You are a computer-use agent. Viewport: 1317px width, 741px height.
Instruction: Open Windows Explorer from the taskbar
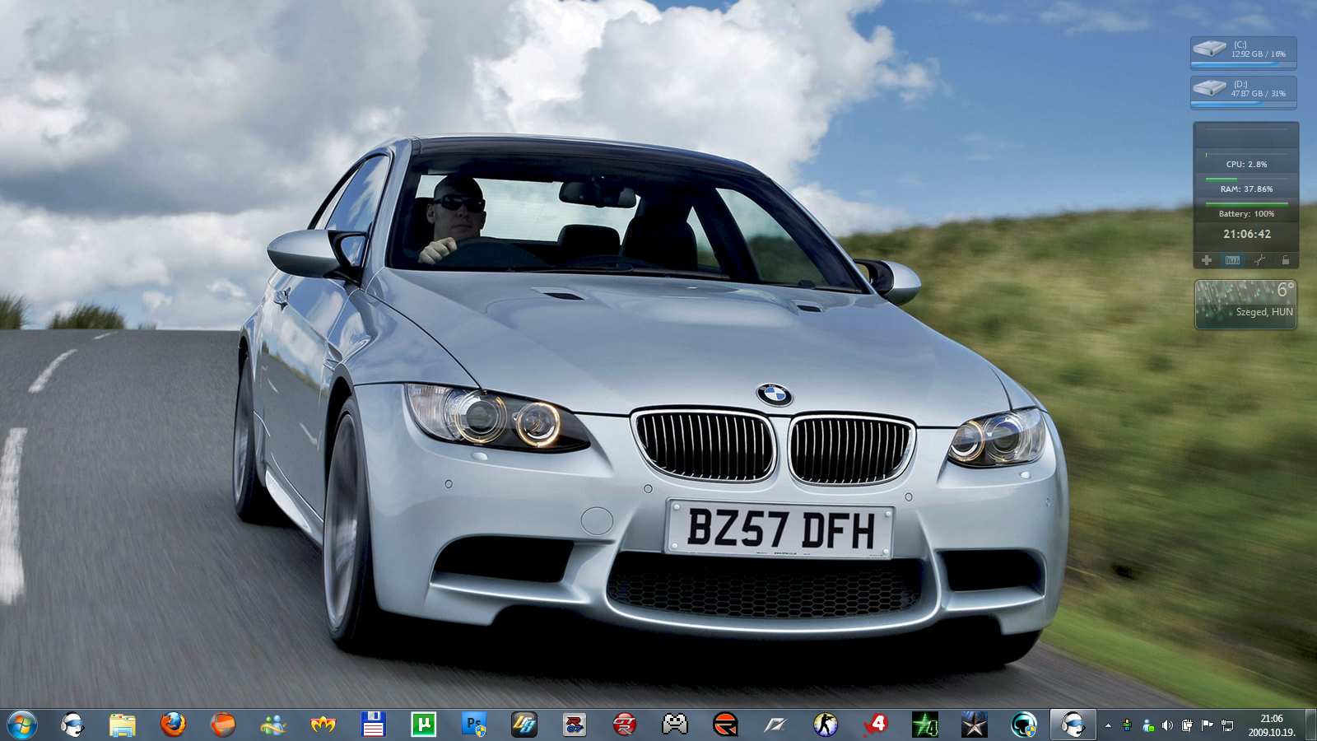[x=123, y=725]
